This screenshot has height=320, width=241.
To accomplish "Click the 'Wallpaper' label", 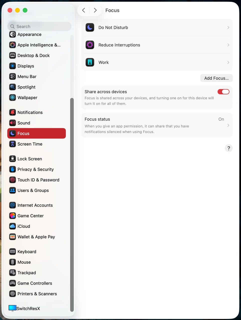I will point(27,97).
